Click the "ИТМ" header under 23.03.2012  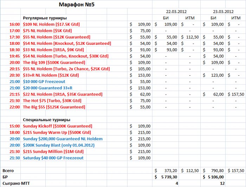click(x=236, y=18)
